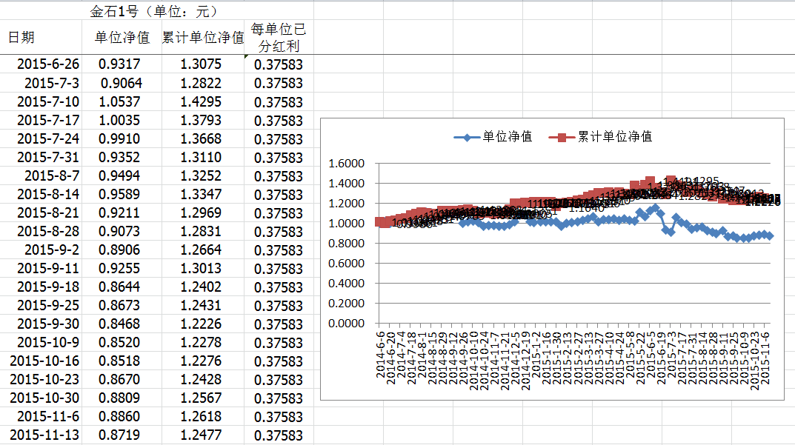Viewport: 795px width, 445px height.
Task: Select the 累计单位净值 table header cell
Action: (203, 38)
